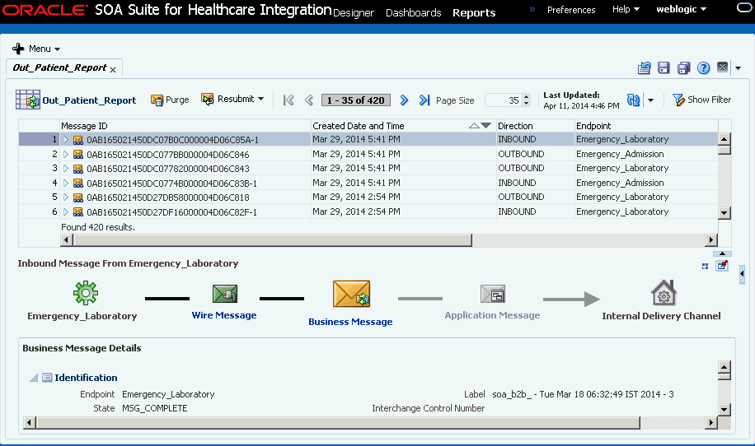The height and width of the screenshot is (446, 755).
Task: Open the Wire Message link
Action: point(224,315)
